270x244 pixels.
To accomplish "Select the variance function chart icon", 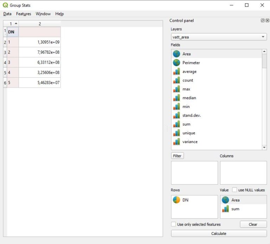I will (x=176, y=142).
